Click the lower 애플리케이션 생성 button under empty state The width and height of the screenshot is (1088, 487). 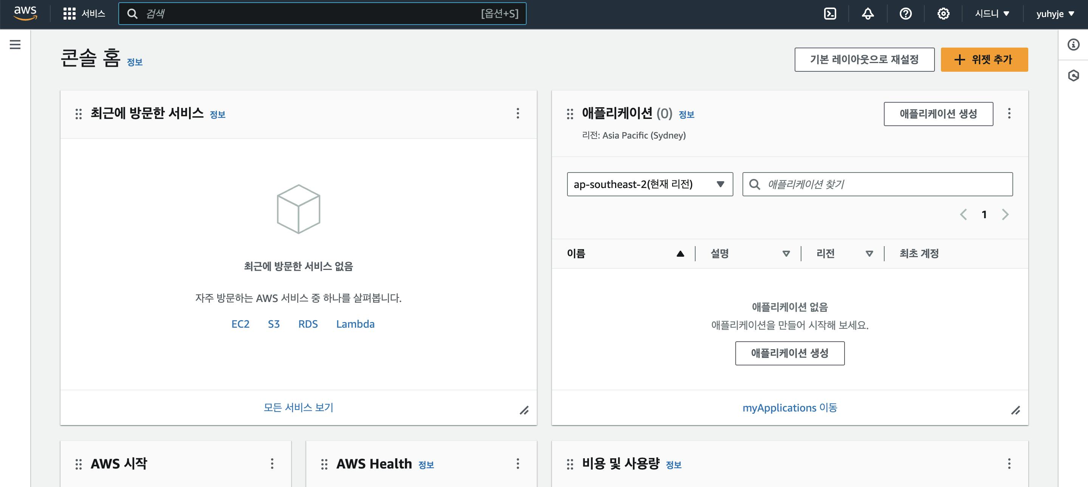[x=790, y=353]
